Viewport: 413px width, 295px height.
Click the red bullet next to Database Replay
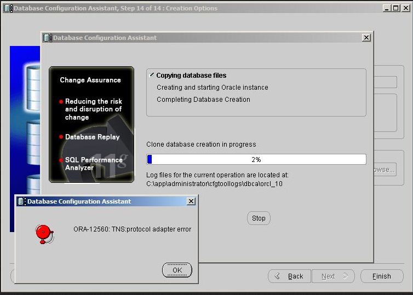(x=61, y=137)
